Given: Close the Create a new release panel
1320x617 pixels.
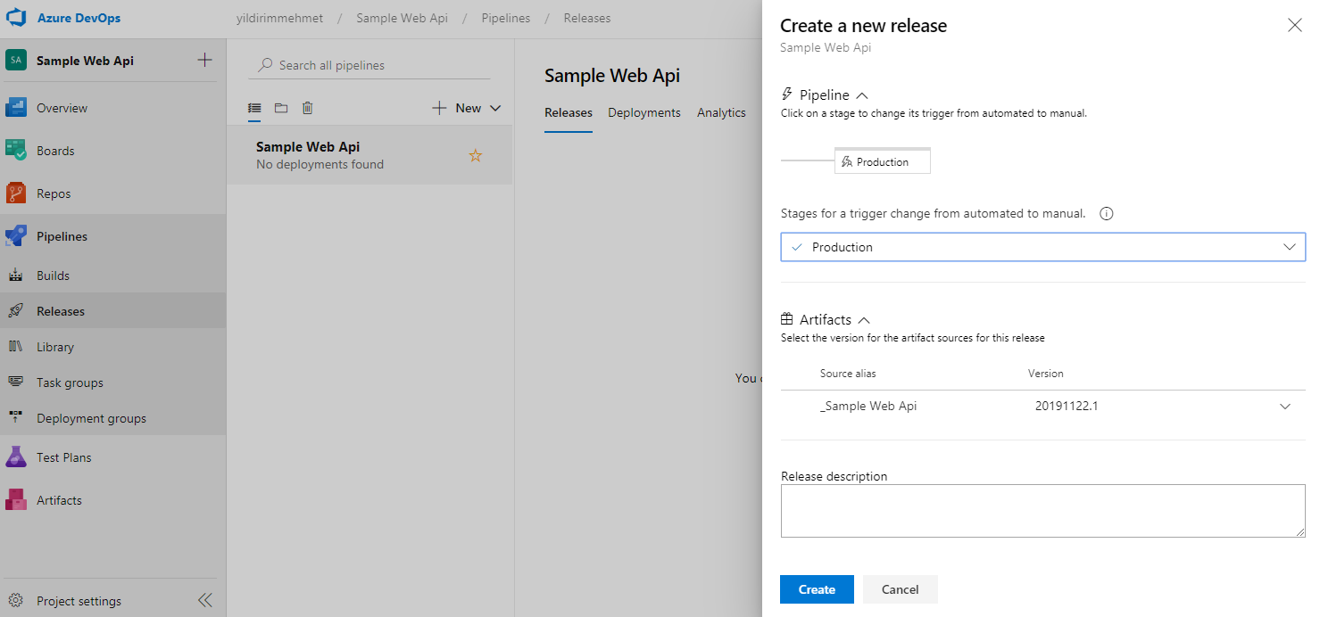Looking at the screenshot, I should point(1295,25).
